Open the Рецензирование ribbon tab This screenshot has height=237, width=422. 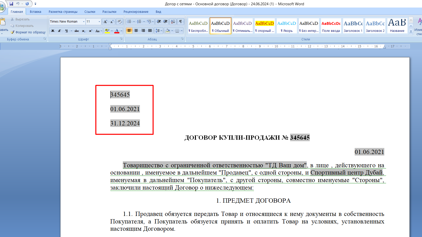tap(136, 12)
